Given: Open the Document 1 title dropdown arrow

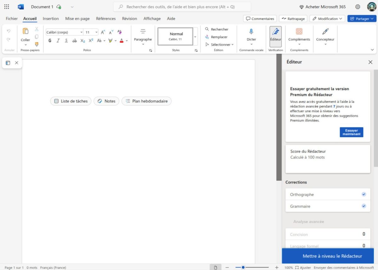Looking at the screenshot, I should point(72,7).
